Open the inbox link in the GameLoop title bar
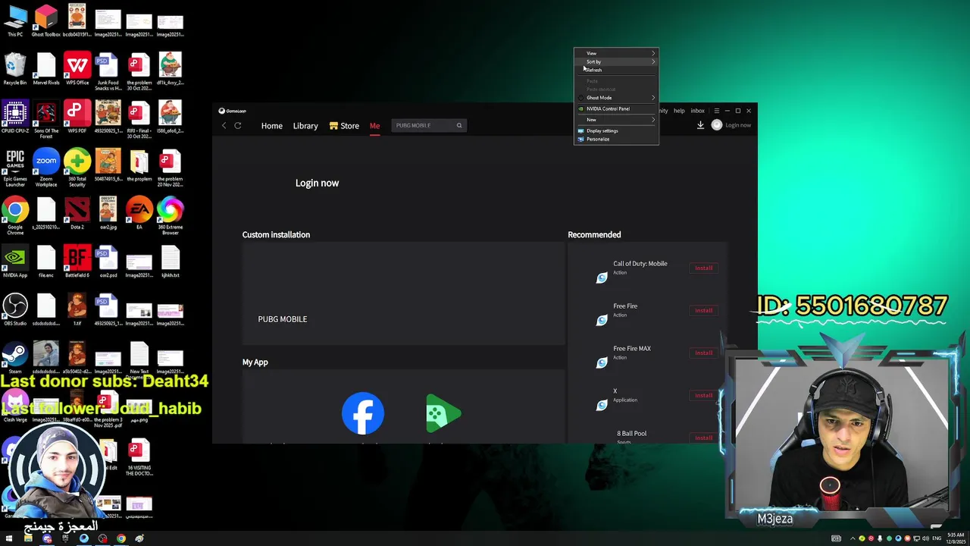The height and width of the screenshot is (546, 970). [x=698, y=111]
